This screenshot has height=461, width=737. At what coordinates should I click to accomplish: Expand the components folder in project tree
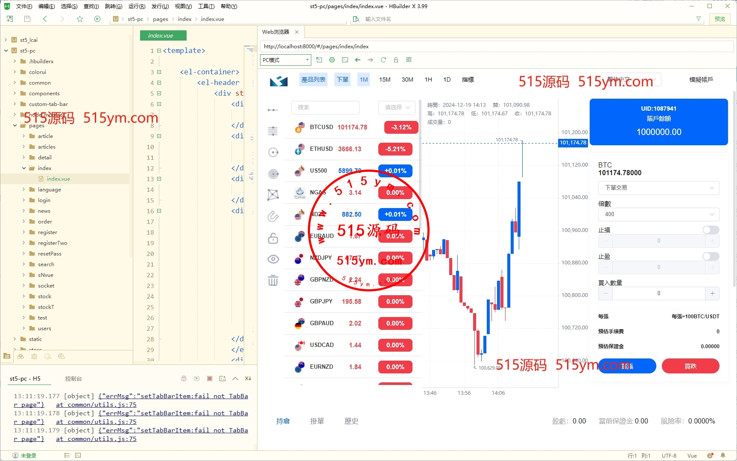tap(15, 94)
